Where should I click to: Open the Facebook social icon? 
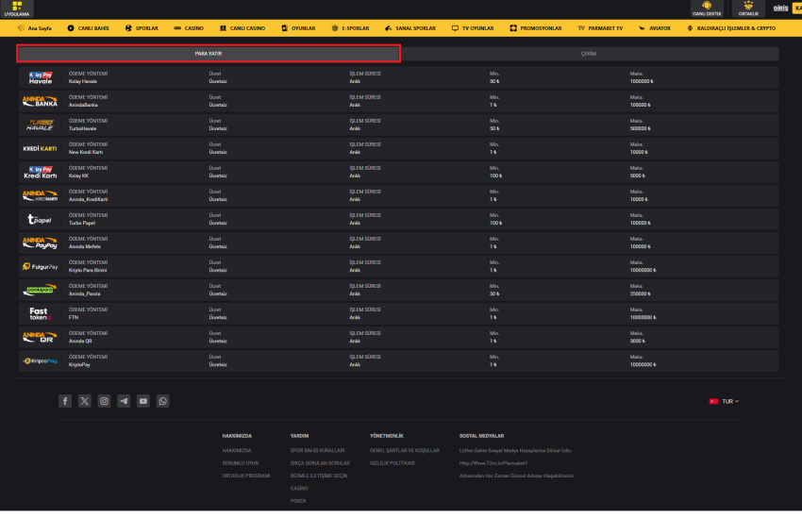[x=65, y=401]
